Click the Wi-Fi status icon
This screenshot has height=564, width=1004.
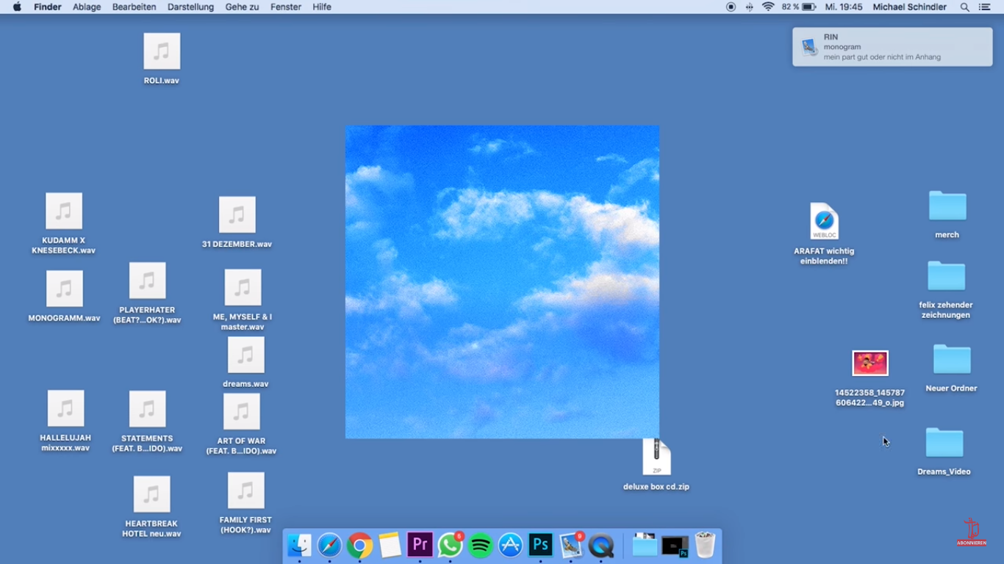pos(768,7)
